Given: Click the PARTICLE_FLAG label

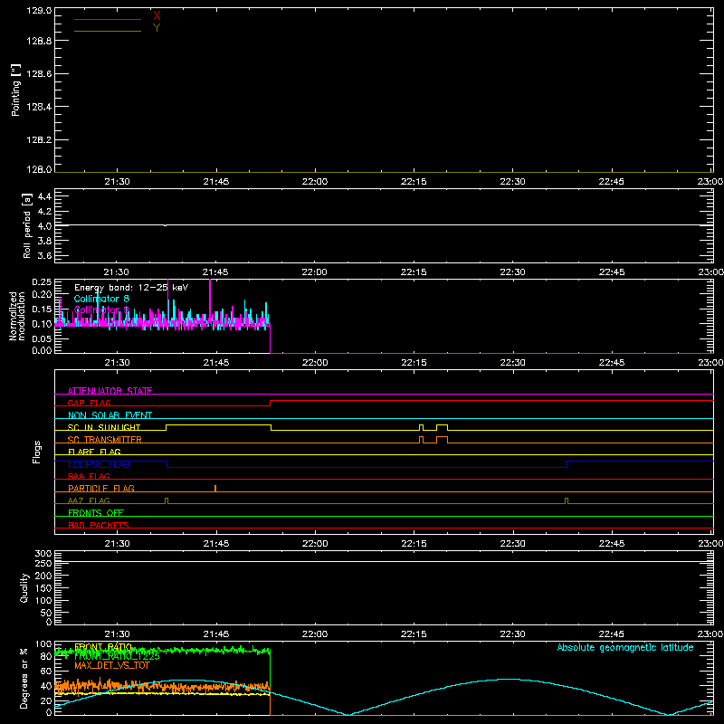Looking at the screenshot, I should 101,489.
